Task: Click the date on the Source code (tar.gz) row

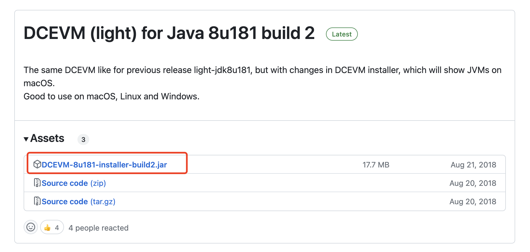Action: 473,201
